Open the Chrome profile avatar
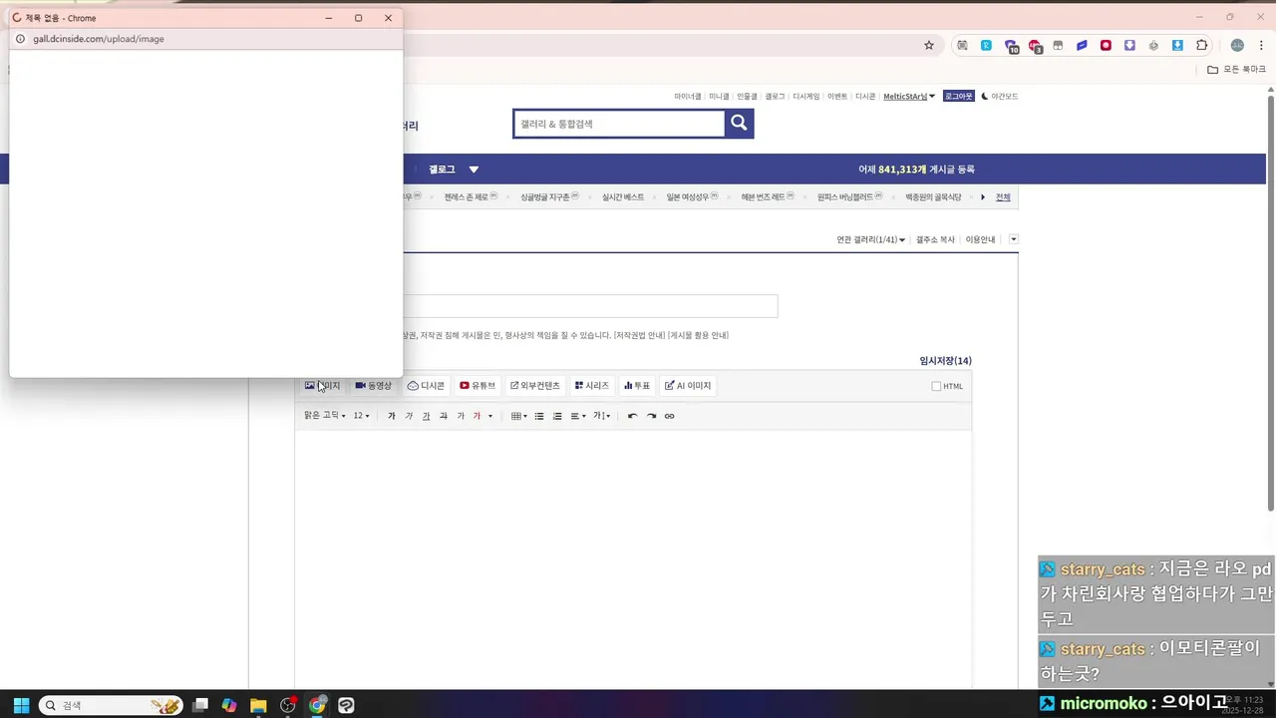1276x718 pixels. pos(1237,45)
